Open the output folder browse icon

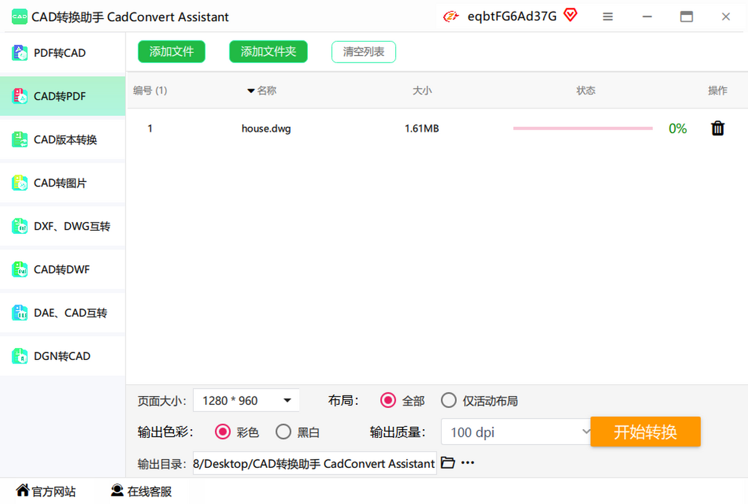point(448,463)
